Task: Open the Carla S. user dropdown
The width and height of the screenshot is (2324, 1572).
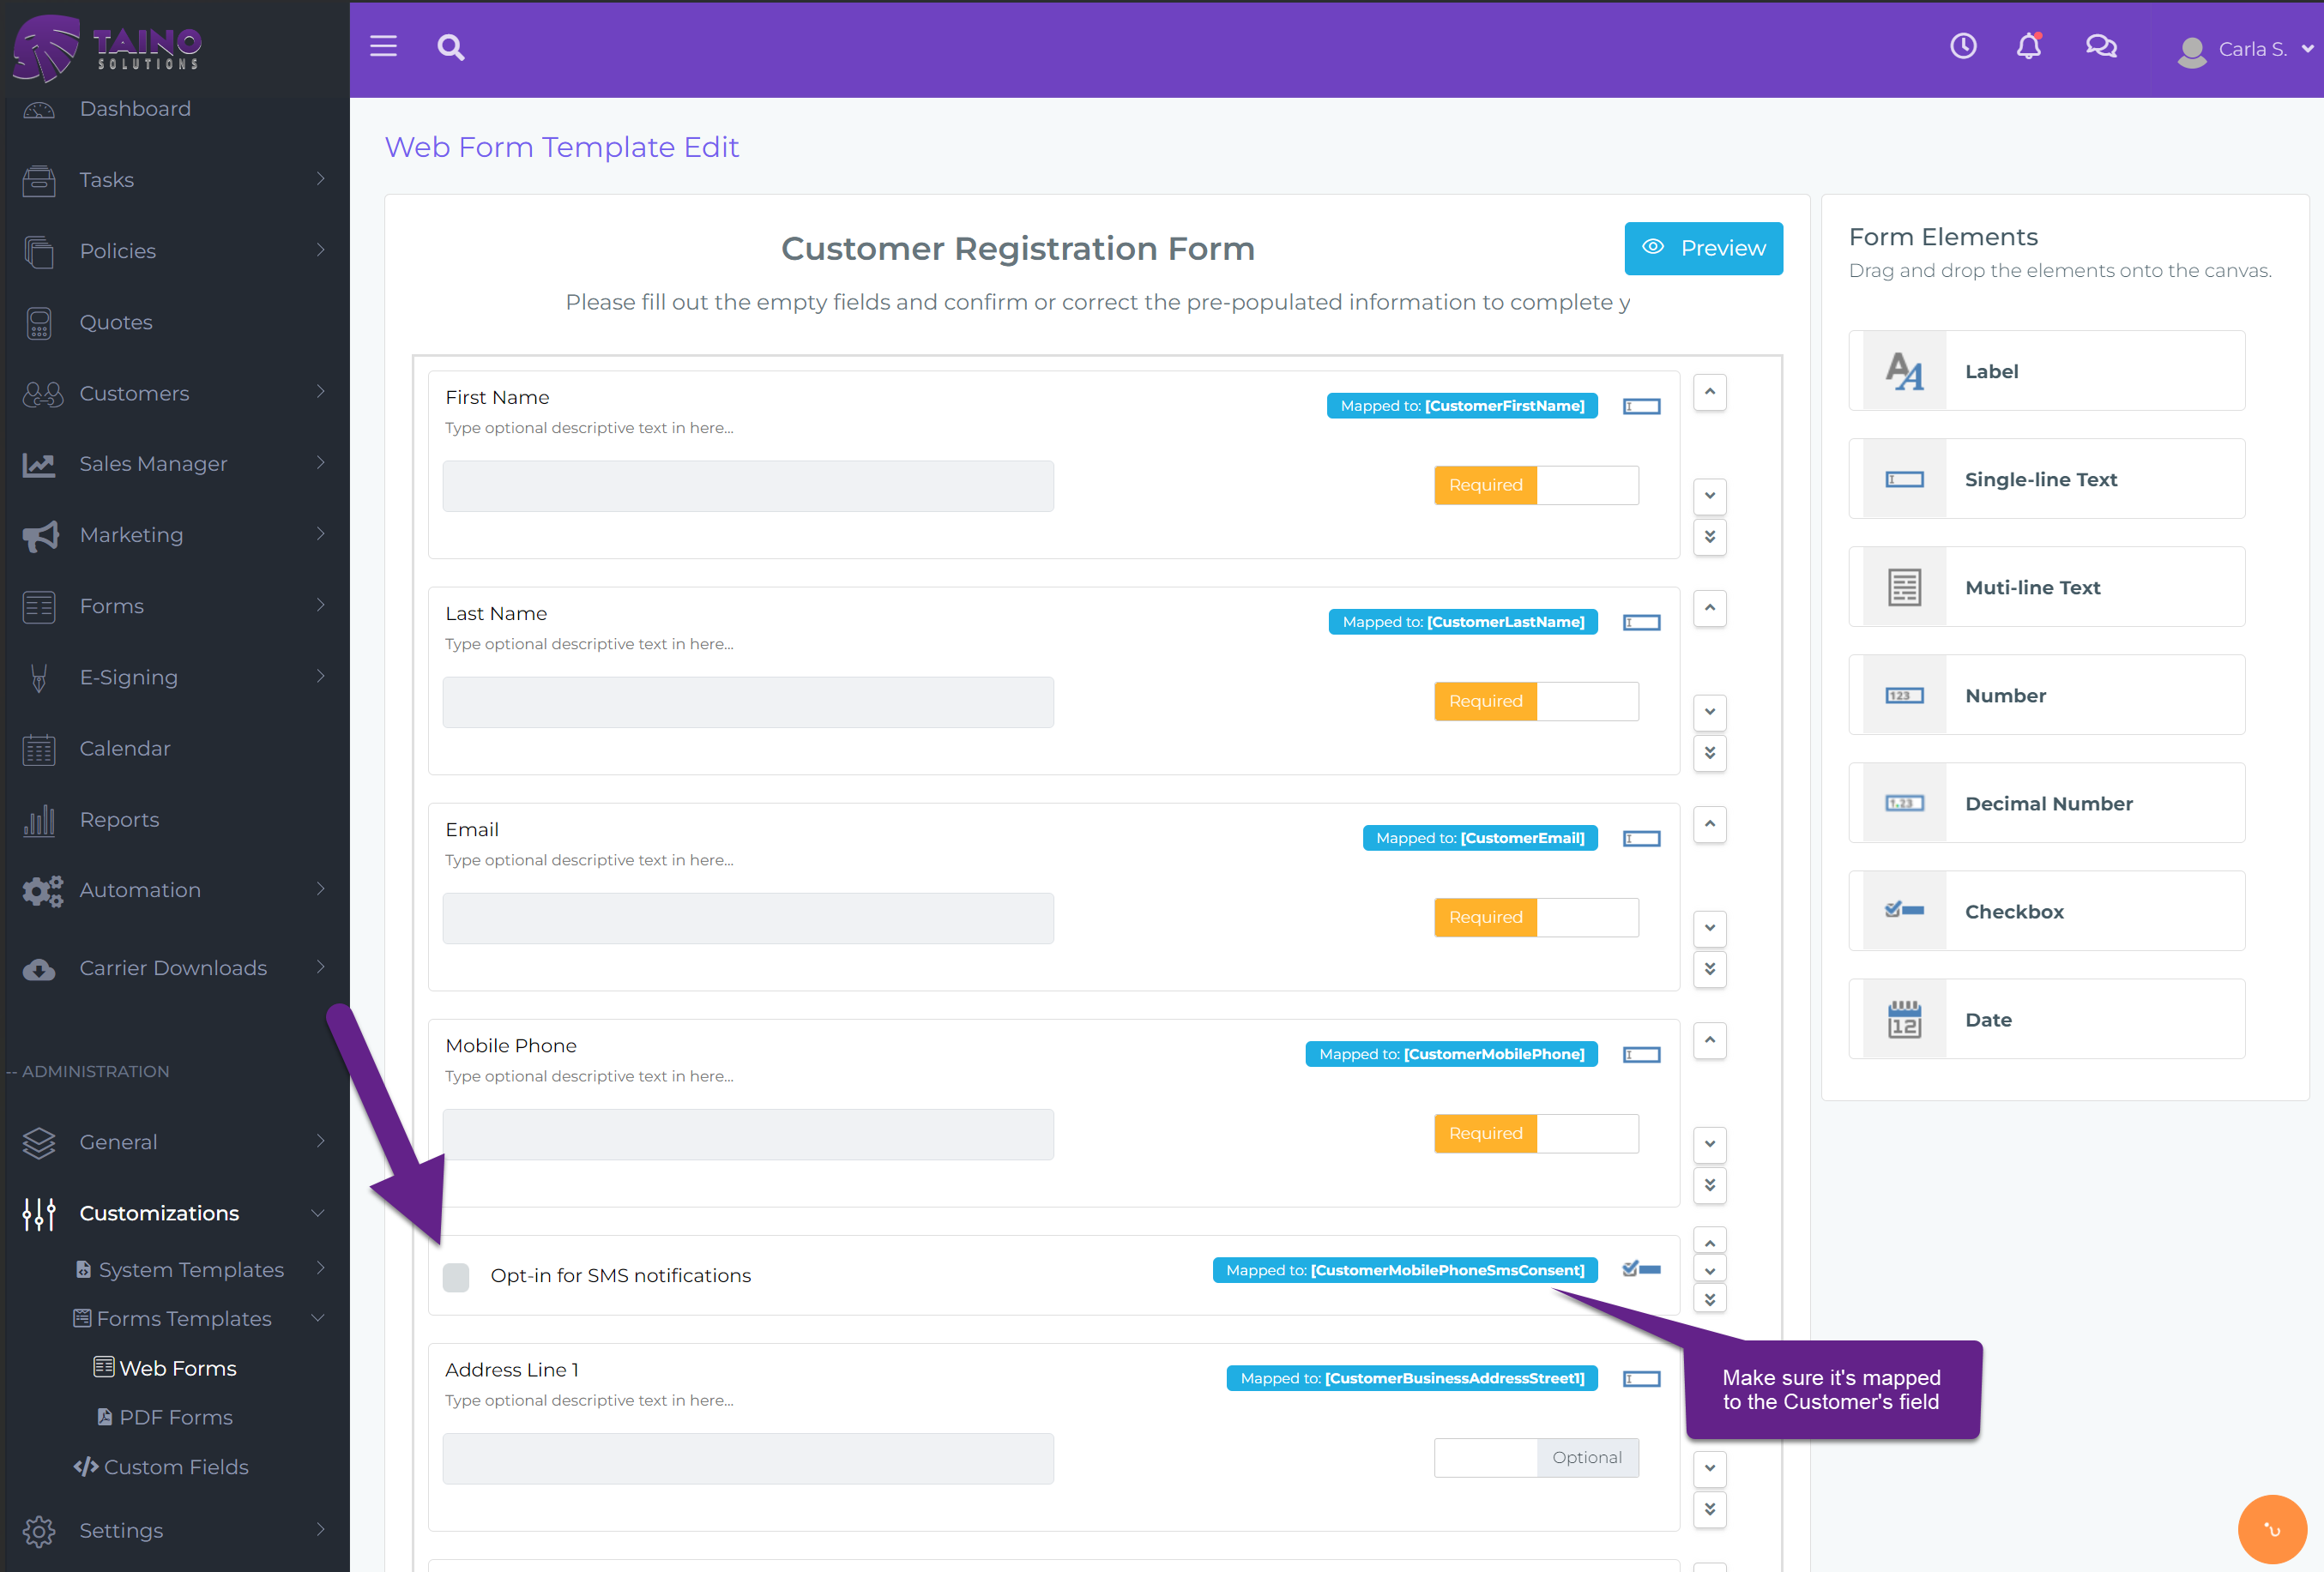Action: coord(2307,48)
